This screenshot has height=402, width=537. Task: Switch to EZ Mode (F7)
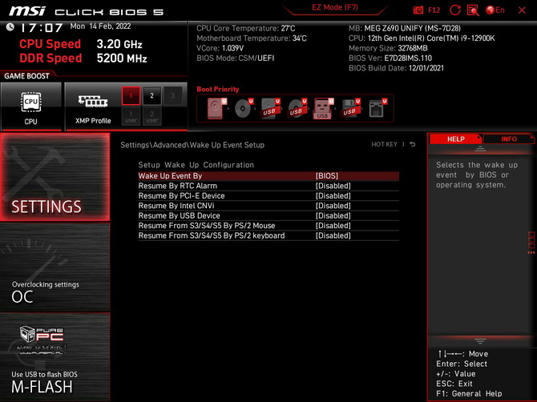[334, 7]
